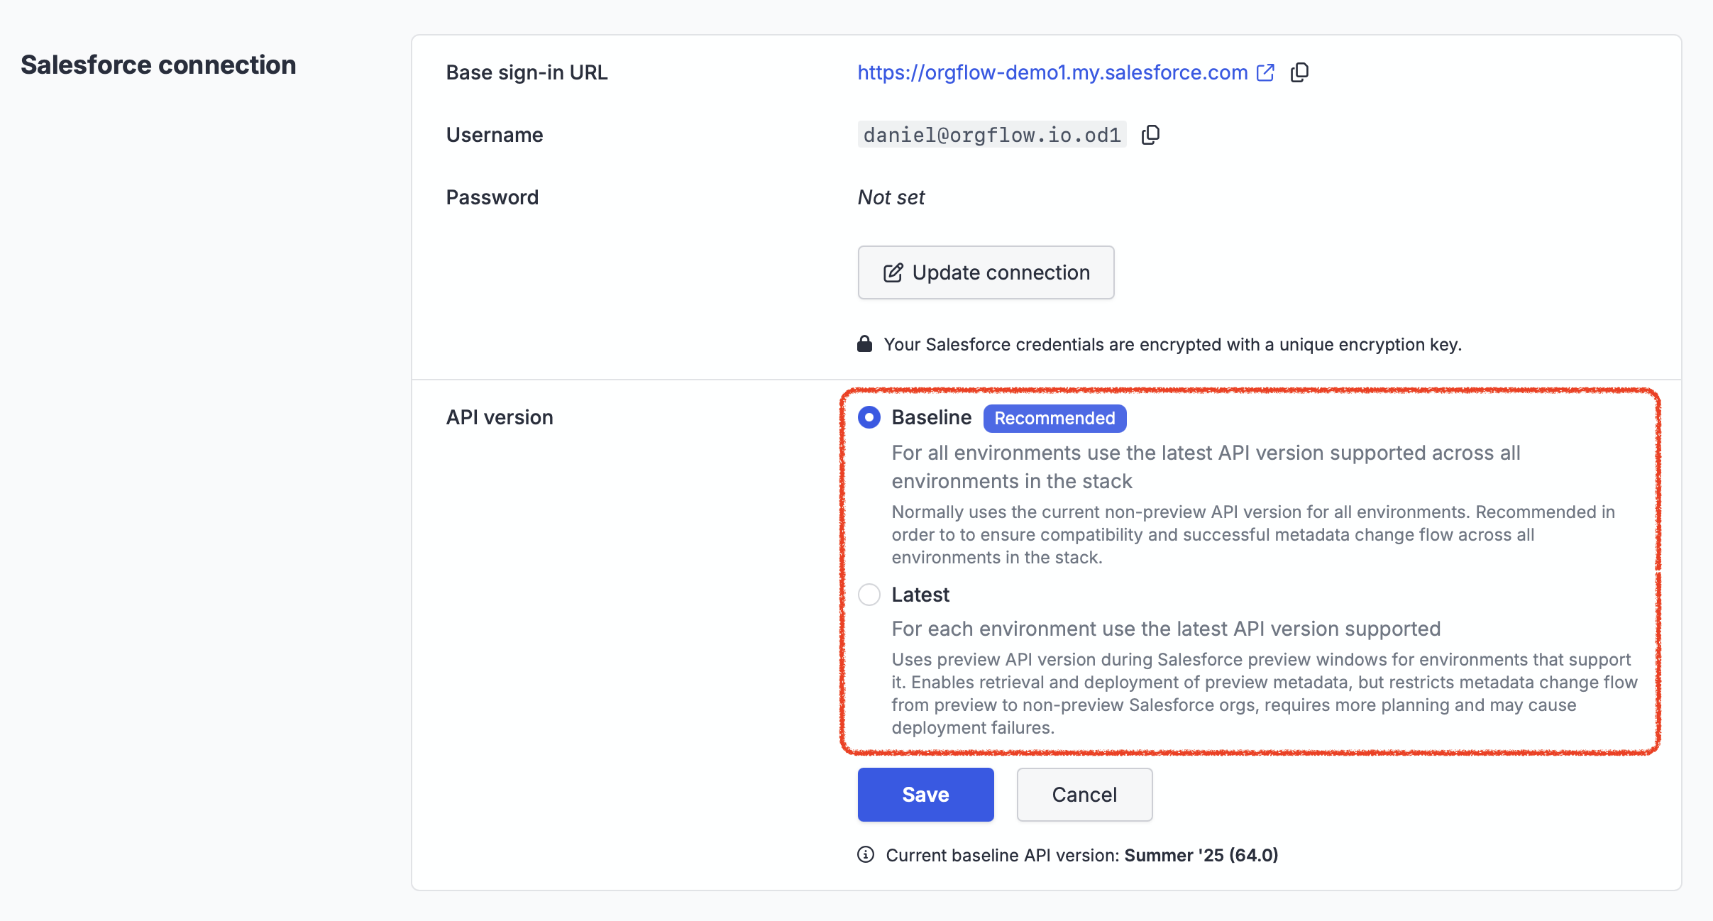The image size is (1713, 921).
Task: Cancel the API version changes
Action: 1084,795
